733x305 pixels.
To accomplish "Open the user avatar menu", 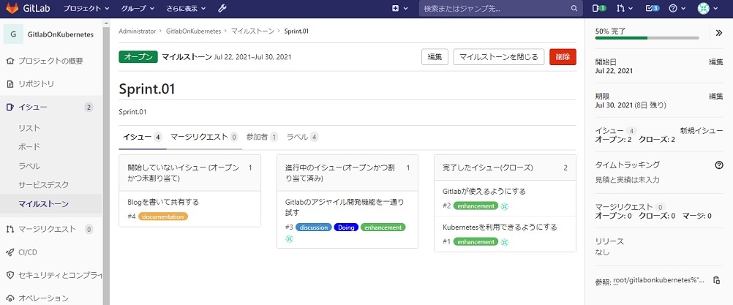I will coord(707,8).
